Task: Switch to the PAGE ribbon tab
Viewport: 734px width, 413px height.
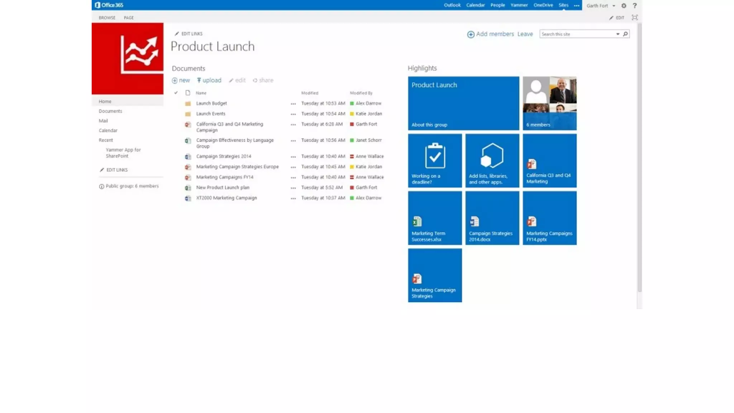Action: click(129, 18)
